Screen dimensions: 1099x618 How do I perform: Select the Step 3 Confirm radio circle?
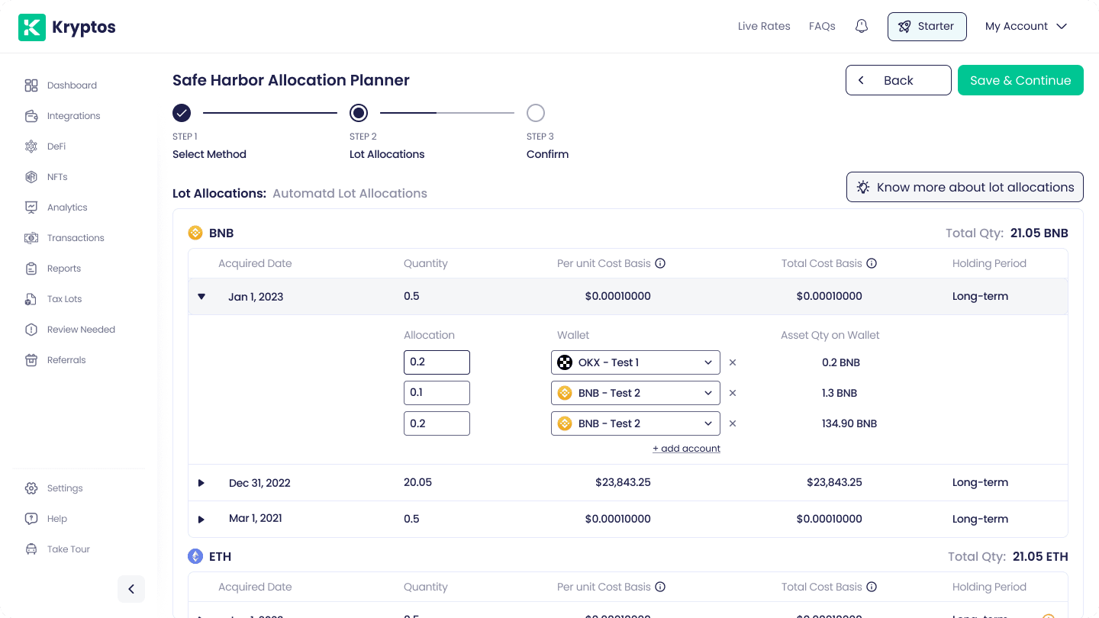536,113
